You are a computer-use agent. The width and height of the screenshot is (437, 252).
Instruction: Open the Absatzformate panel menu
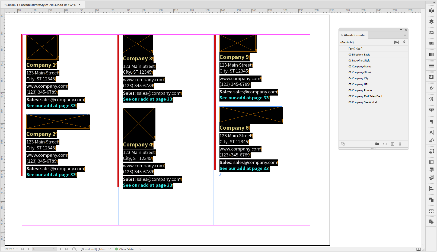405,35
